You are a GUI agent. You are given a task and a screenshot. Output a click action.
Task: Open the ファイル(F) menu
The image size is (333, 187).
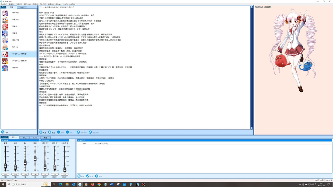click(4, 4)
